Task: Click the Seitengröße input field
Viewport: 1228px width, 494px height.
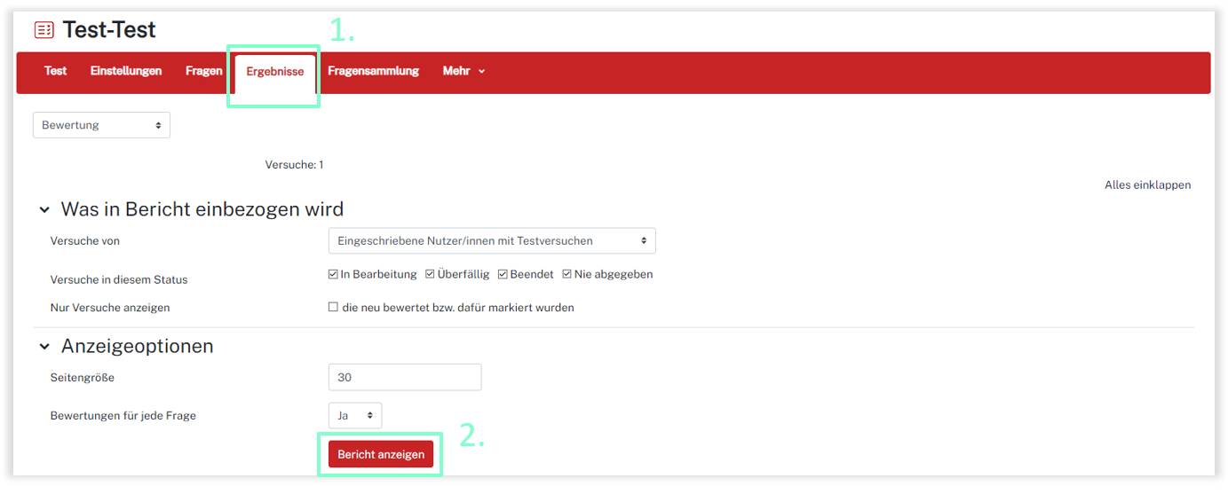Action: pos(404,377)
